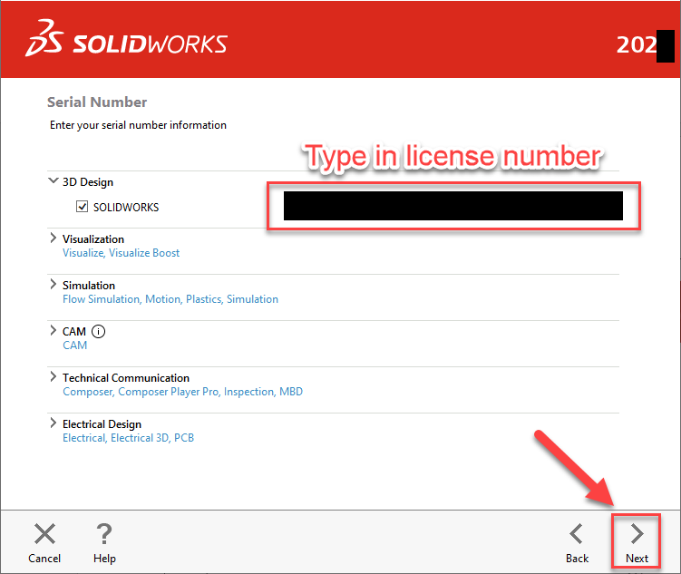This screenshot has height=574, width=681.
Task: Click the SOLIDWORKS logo in header
Action: [126, 39]
